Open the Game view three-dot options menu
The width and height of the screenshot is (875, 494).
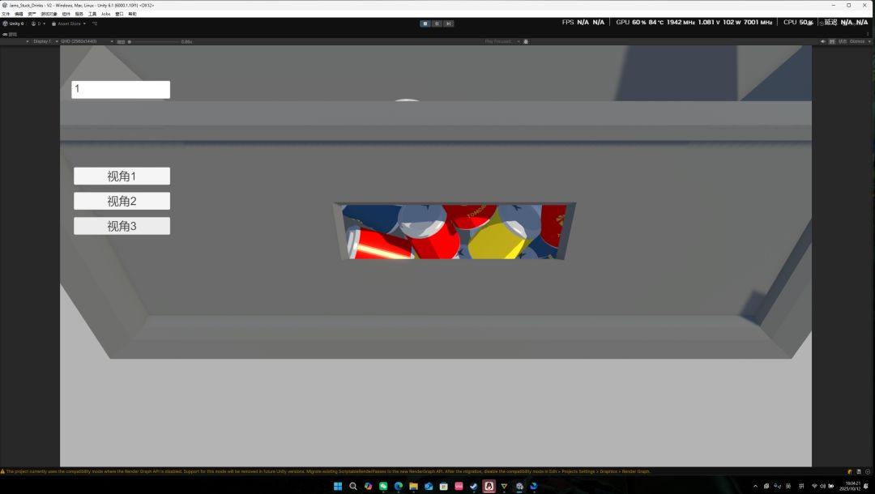point(867,34)
